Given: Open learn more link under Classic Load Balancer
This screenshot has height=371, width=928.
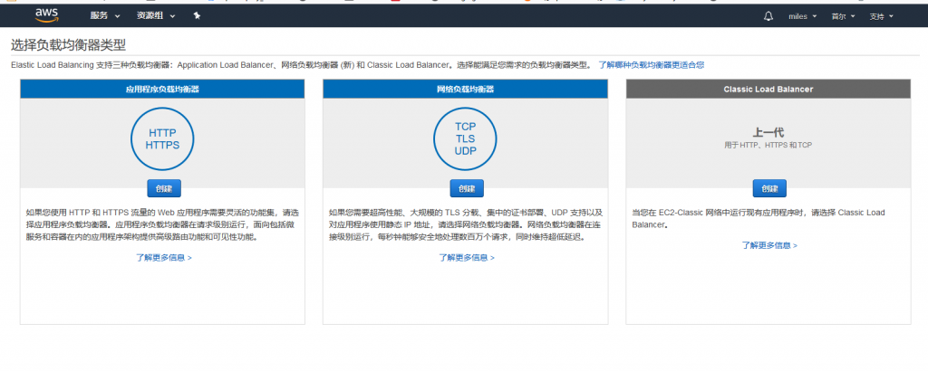Looking at the screenshot, I should 769,245.
